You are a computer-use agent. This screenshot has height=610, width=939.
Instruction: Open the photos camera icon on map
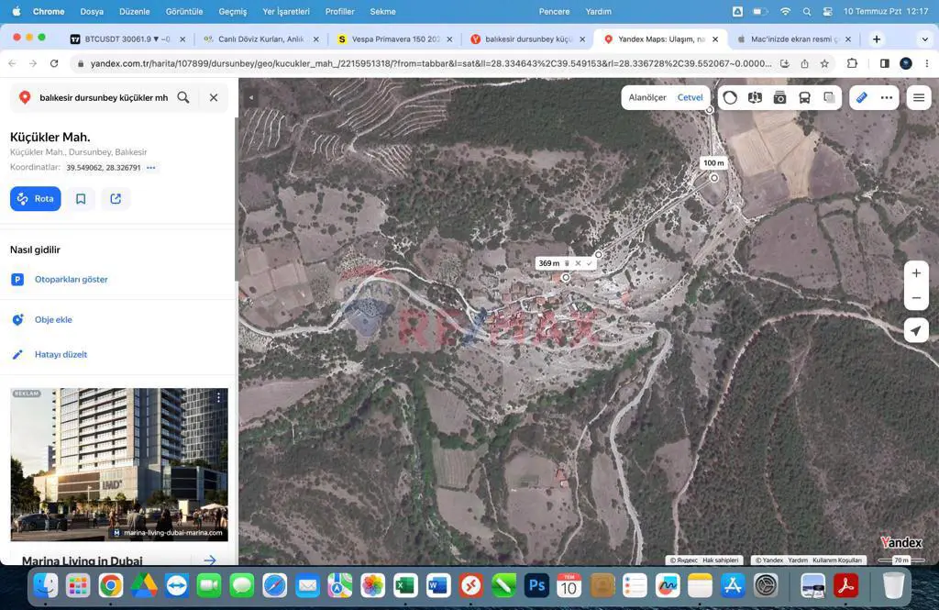point(779,97)
